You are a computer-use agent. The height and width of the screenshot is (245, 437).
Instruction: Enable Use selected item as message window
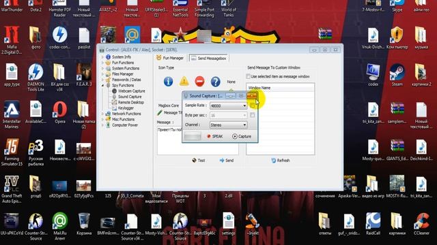click(x=248, y=76)
